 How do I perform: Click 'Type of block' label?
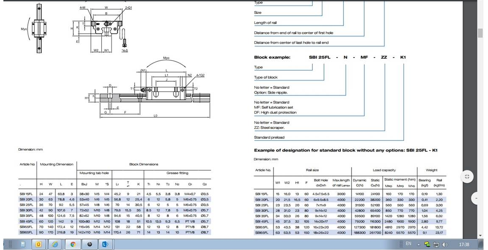266,77
